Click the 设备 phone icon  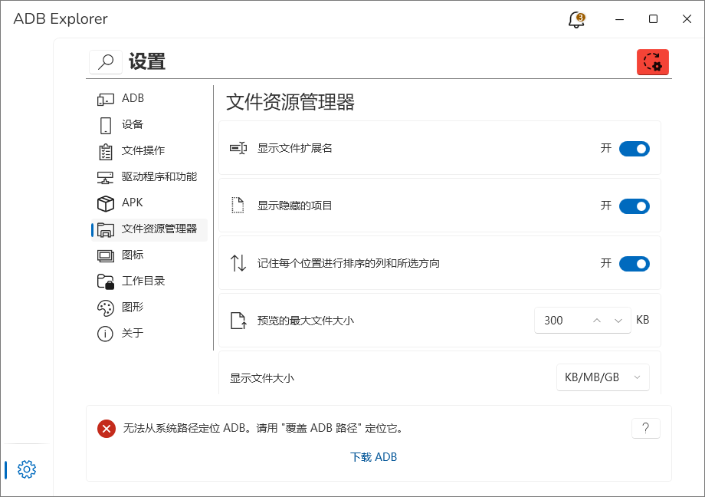(105, 125)
